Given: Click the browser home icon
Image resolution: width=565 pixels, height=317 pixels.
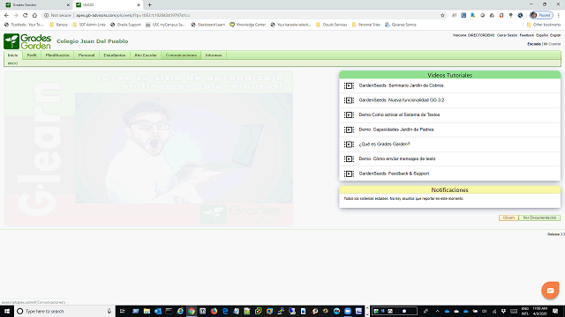Looking at the screenshot, I should pyautogui.click(x=34, y=16).
